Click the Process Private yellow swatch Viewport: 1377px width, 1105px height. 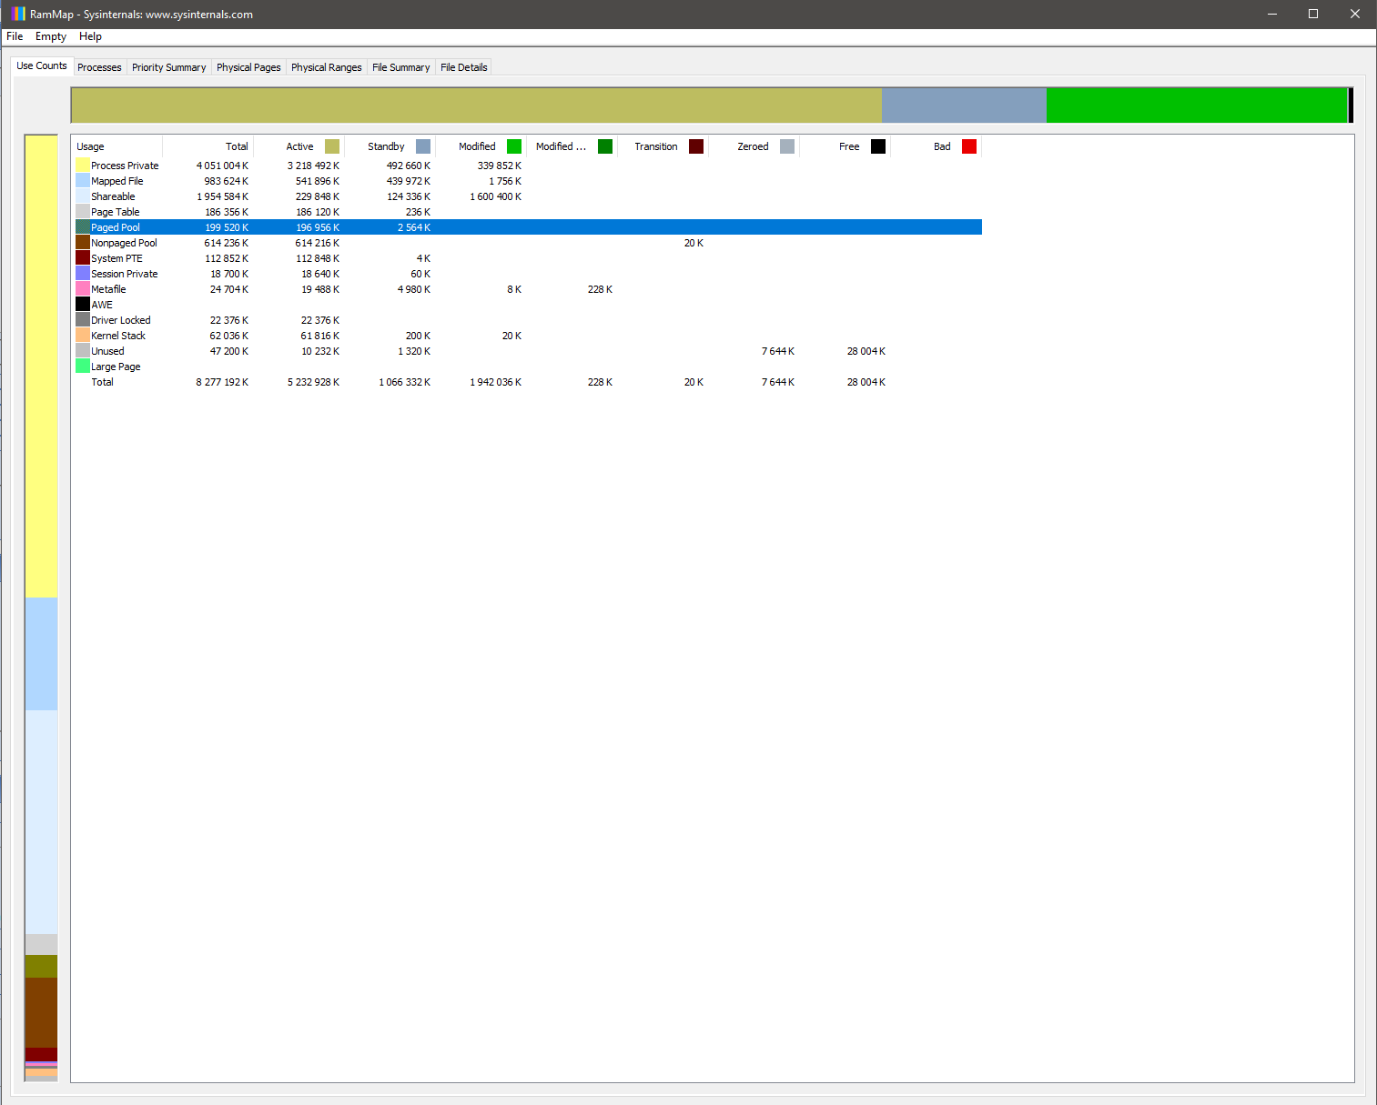[83, 166]
